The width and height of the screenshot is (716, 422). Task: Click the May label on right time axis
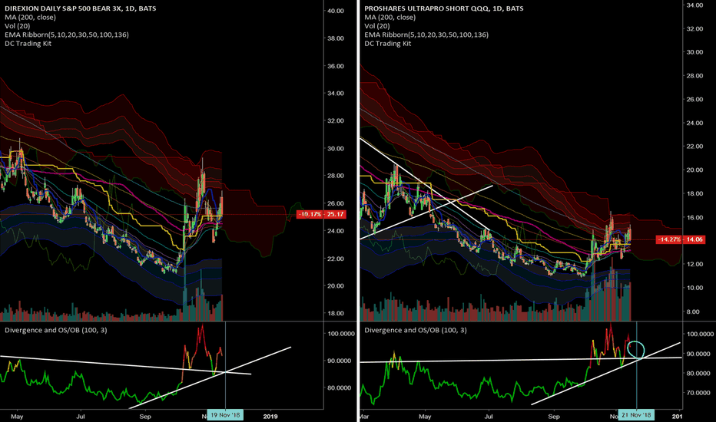tap(425, 416)
